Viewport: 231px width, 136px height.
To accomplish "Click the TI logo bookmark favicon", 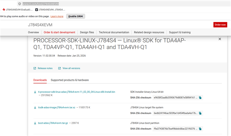I will 4,10.
